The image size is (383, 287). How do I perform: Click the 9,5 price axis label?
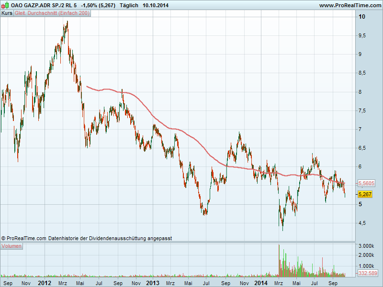point(362,35)
